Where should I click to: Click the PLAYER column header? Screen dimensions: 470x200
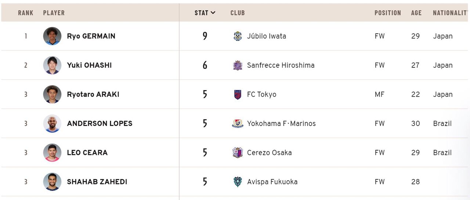pyautogui.click(x=54, y=13)
